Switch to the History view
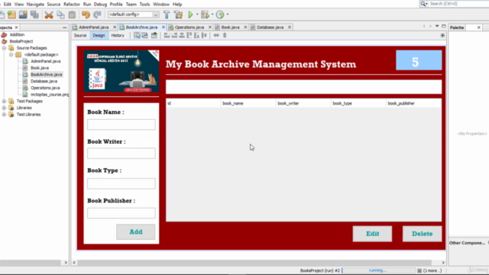This screenshot has height=275, width=489. pos(118,36)
